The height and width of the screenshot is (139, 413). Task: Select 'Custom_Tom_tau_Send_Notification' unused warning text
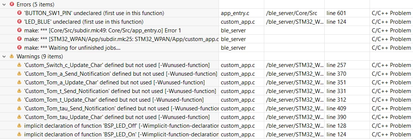(121, 108)
